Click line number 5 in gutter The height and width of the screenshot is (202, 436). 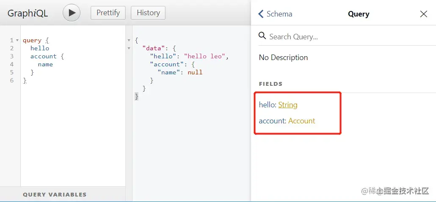[12, 72]
